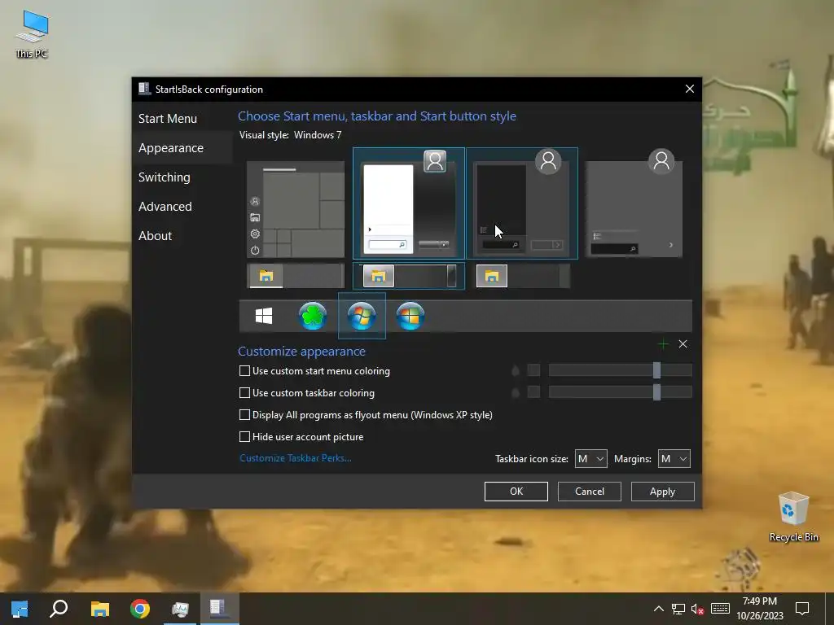Click the StartIsBack taskbar button
The image size is (834, 625).
pyautogui.click(x=220, y=609)
